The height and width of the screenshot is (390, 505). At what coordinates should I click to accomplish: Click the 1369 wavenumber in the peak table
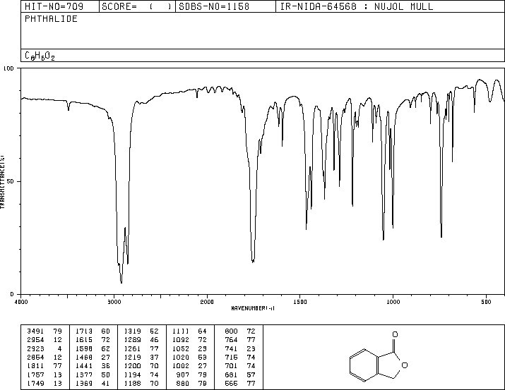coord(84,383)
